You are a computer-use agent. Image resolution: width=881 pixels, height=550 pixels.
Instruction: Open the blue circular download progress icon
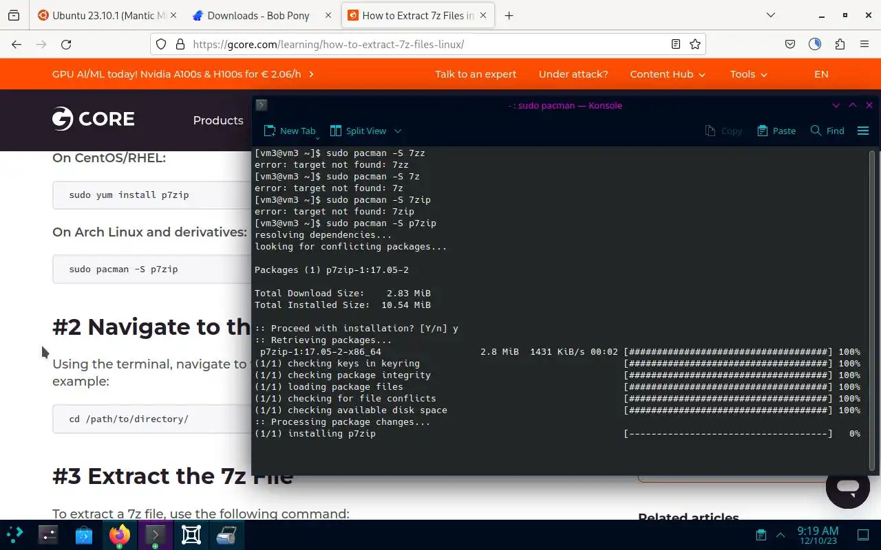click(815, 44)
